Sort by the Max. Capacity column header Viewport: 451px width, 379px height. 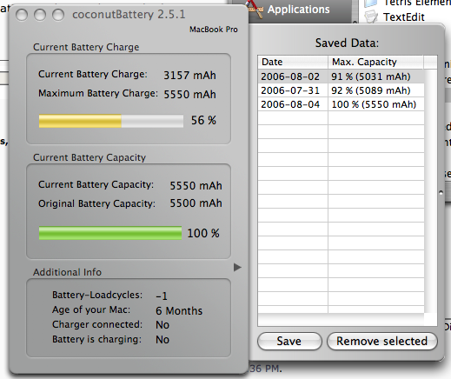tap(376, 62)
